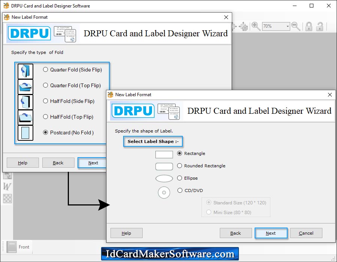337x262 pixels.
Task: Select CD/DVD label shape option
Action: (x=180, y=190)
